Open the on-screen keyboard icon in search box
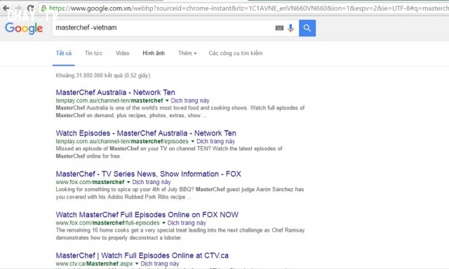This screenshot has width=449, height=269. click(x=279, y=28)
